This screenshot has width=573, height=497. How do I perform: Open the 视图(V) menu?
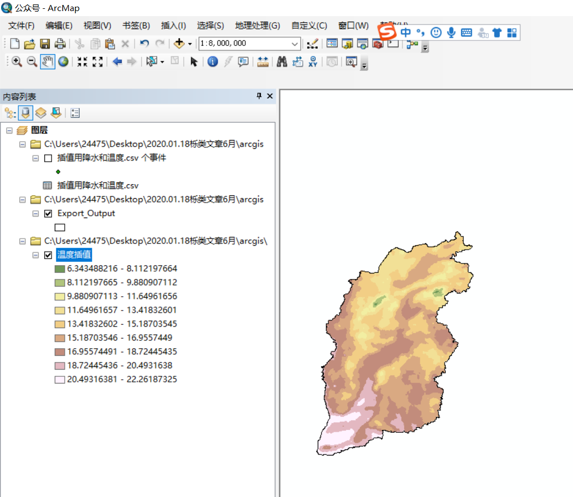[97, 25]
